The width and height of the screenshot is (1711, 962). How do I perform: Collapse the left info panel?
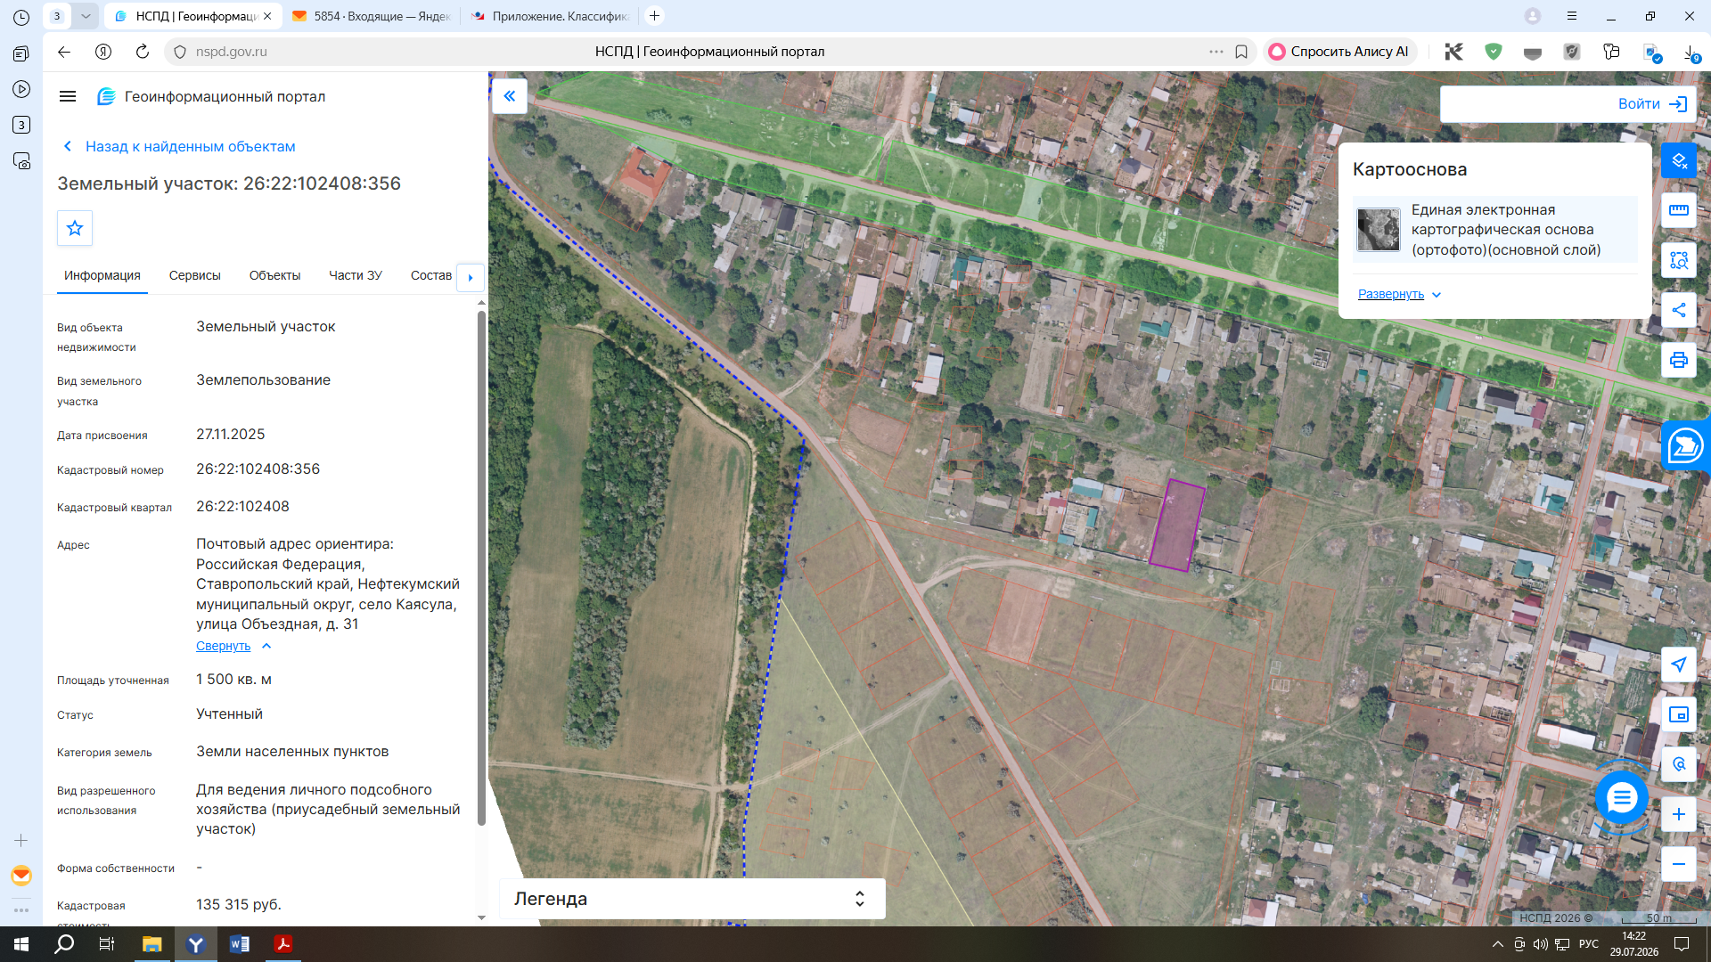click(510, 96)
